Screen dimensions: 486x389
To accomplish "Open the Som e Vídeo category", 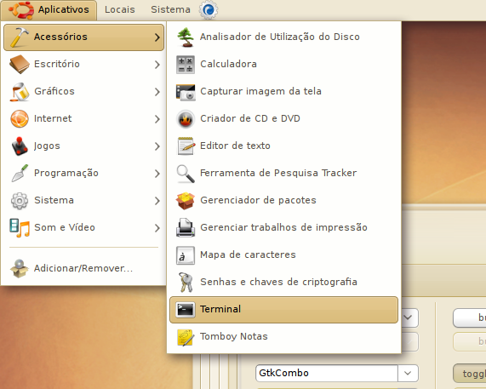I will click(x=83, y=228).
